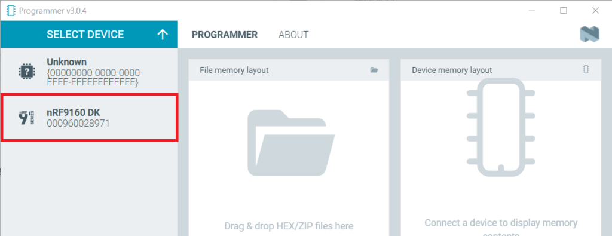Viewport: 612px width, 236px height.
Task: Click the large folder drop area image
Action: tap(291, 142)
